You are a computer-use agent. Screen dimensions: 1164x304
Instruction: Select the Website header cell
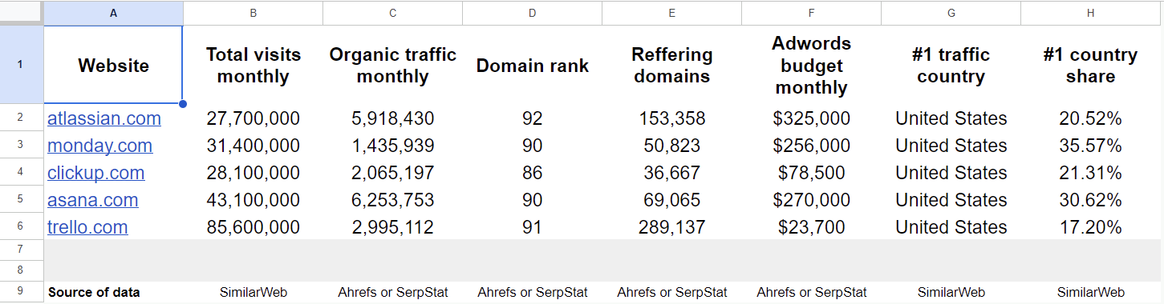coord(113,65)
